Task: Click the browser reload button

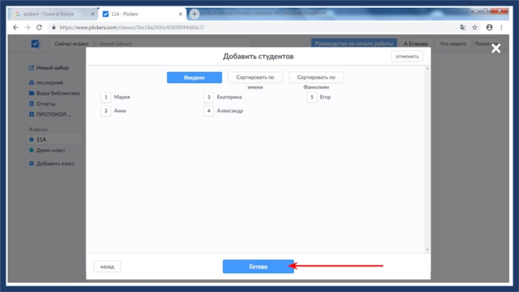Action: pos(40,27)
